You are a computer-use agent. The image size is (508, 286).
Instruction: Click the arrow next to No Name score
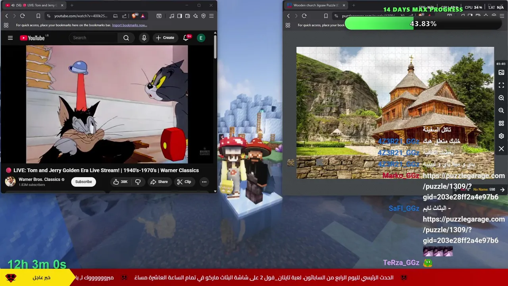tap(502, 190)
